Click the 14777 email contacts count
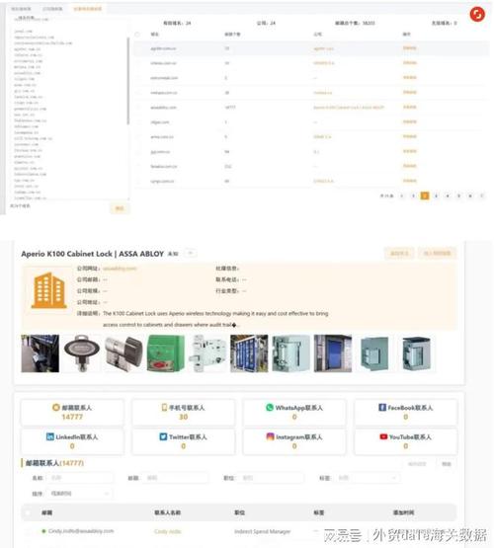Image resolution: width=494 pixels, height=548 pixels. [72, 417]
